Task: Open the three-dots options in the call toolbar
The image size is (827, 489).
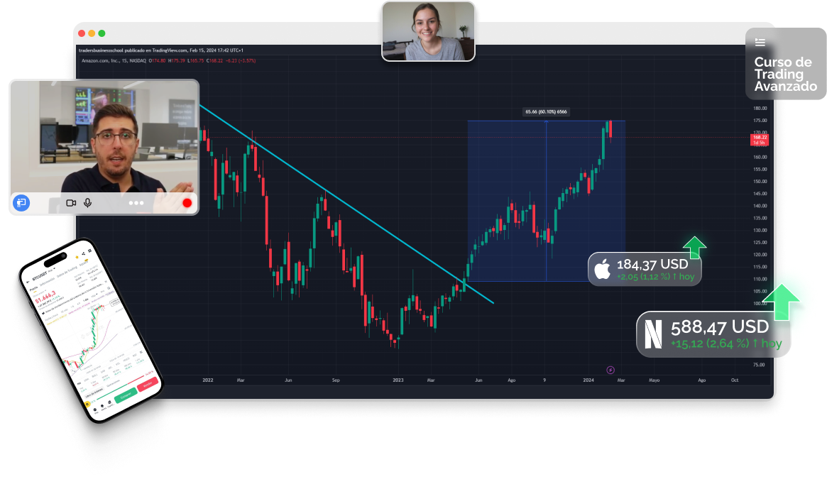Action: pyautogui.click(x=136, y=203)
